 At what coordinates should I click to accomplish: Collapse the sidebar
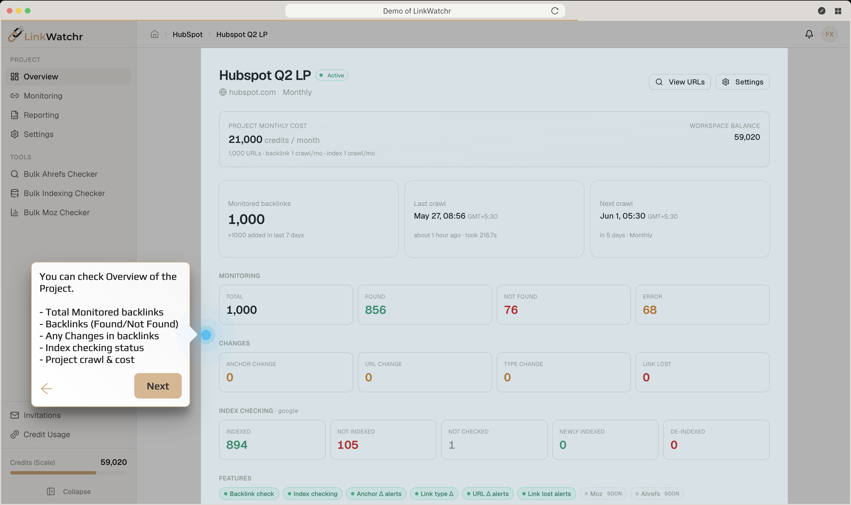tap(69, 491)
